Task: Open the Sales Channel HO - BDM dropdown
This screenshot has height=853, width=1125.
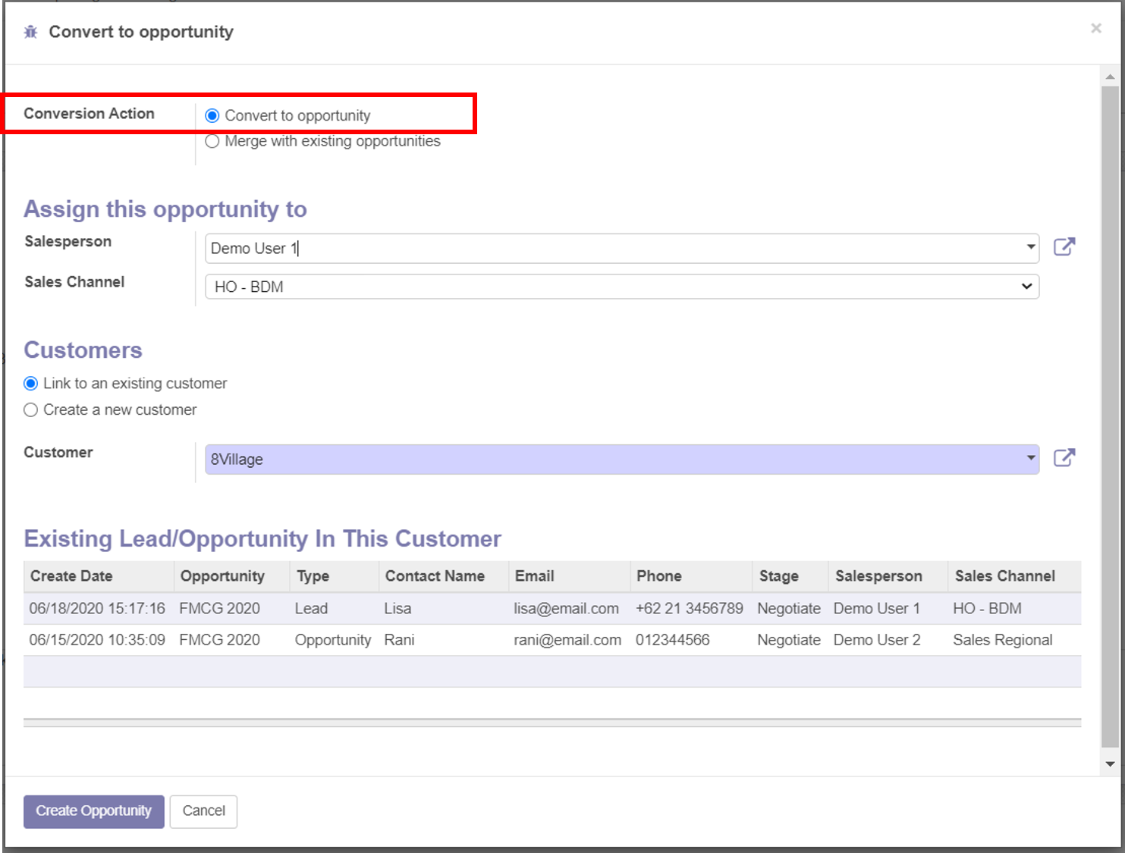Action: click(x=622, y=287)
